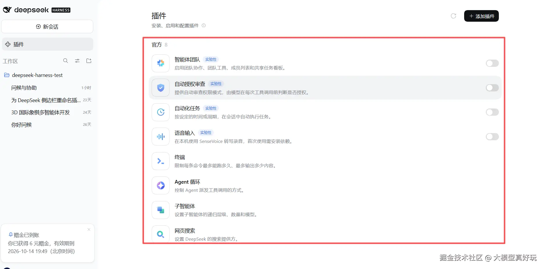
Task: Click the 工作区 section label
Action: point(10,61)
